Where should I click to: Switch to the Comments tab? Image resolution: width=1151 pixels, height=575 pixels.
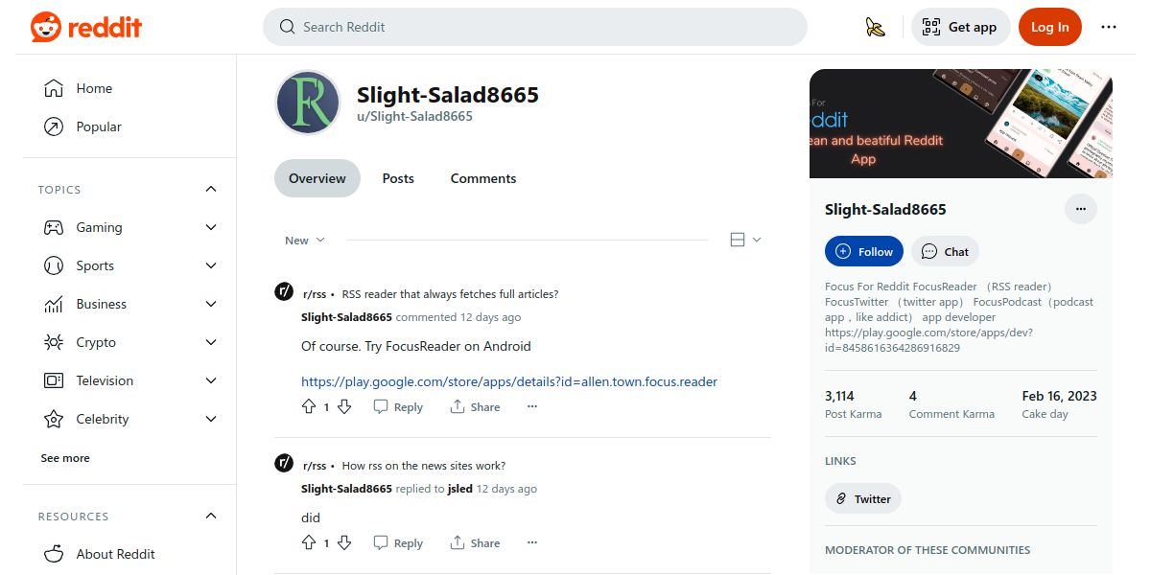[x=483, y=178]
